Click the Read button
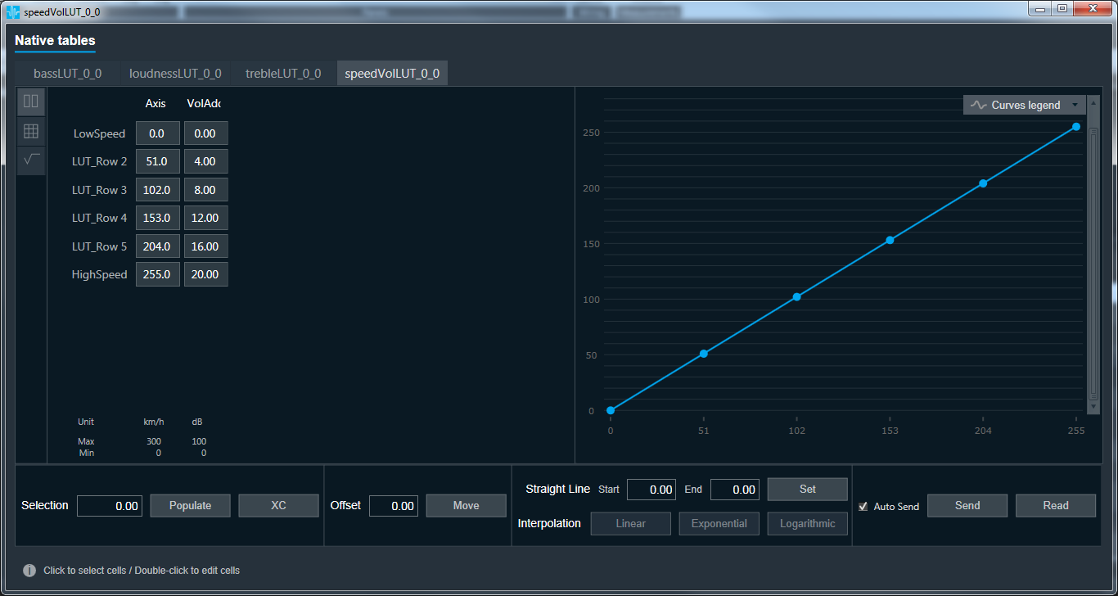 click(x=1056, y=506)
